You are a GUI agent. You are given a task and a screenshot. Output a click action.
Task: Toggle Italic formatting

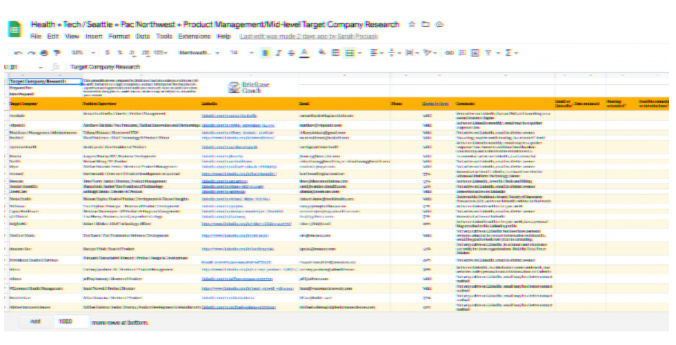(x=279, y=52)
